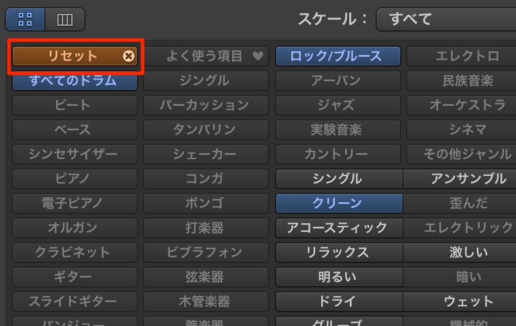Viewport: 516px width, 326px height.
Task: Click the X icon on リセット button
Action: tap(128, 56)
